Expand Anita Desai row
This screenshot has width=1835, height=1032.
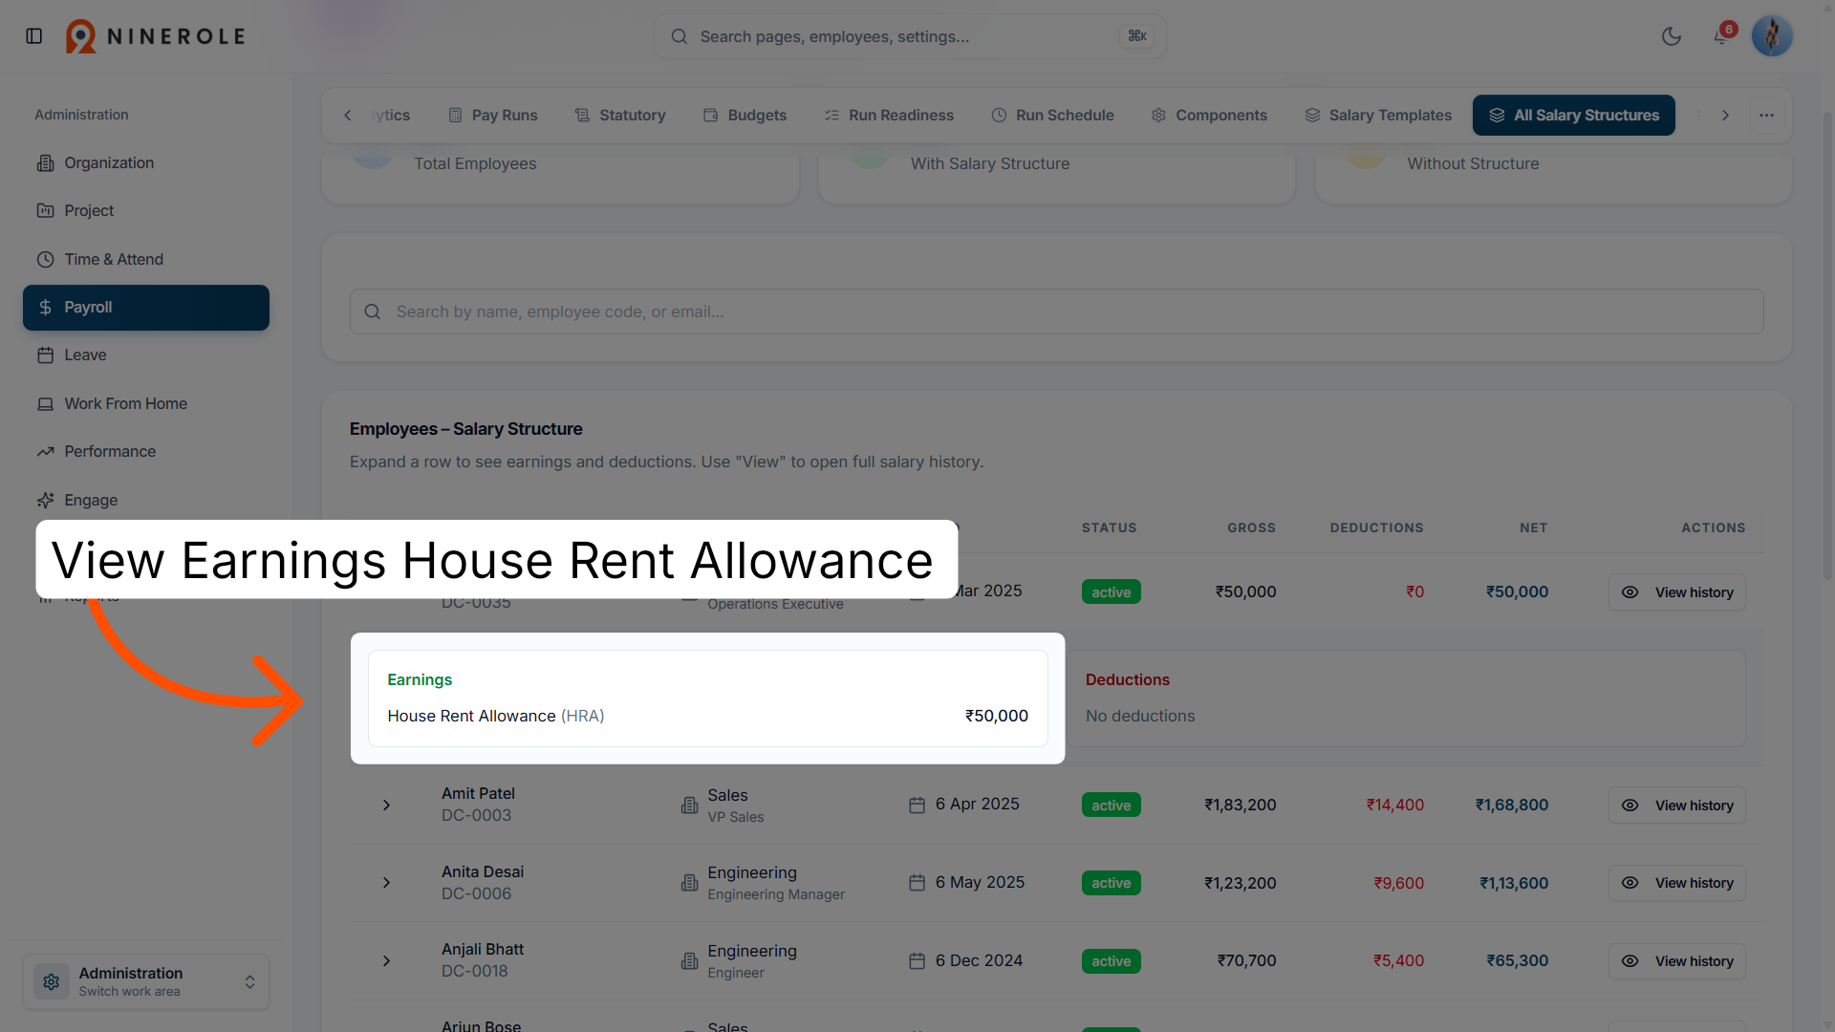pyautogui.click(x=386, y=883)
